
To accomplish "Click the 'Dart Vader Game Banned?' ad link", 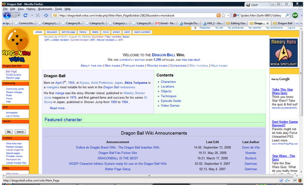I will point(285,123).
